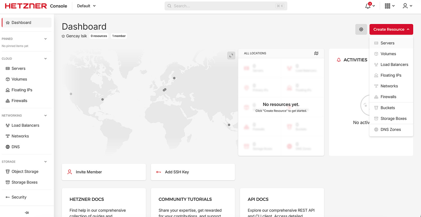Click Add SSH Key red key icon
Screen dimensions: 421x217
pos(158,172)
